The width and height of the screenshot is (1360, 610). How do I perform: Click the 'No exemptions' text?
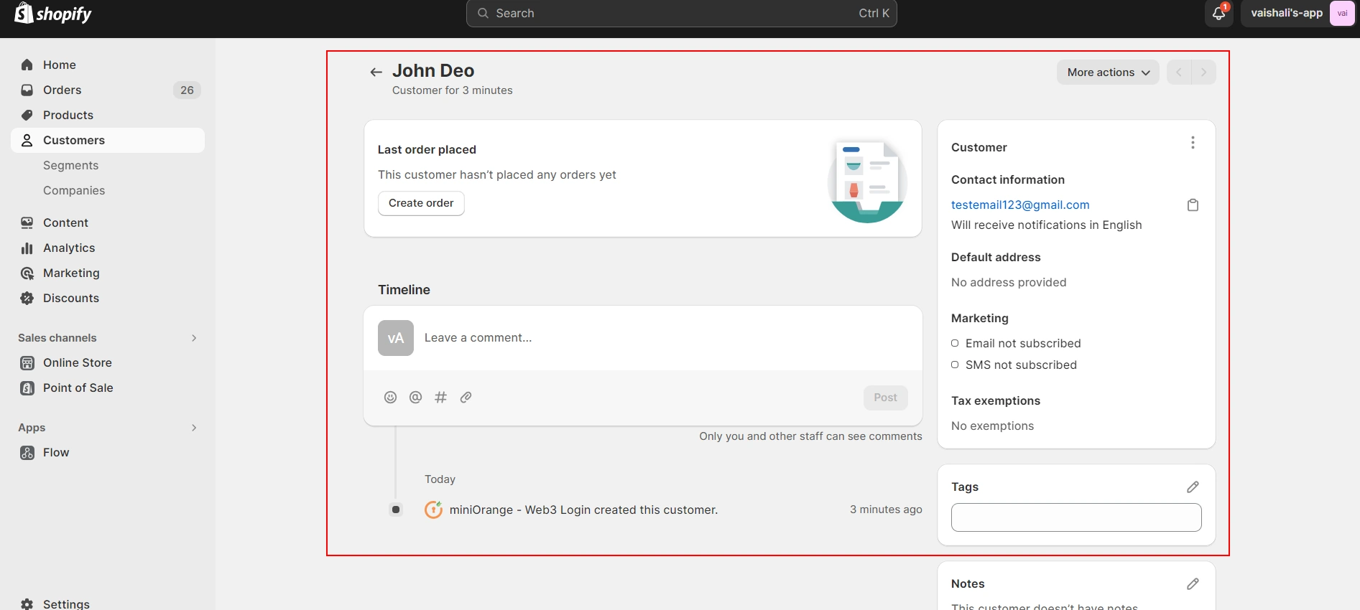tap(992, 426)
